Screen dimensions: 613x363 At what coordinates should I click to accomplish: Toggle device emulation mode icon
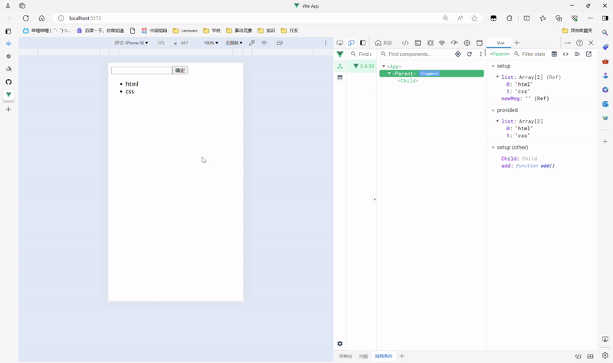tap(351, 43)
